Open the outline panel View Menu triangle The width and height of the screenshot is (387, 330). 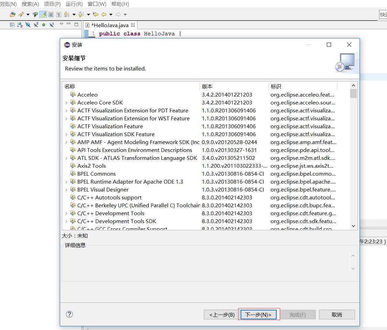point(62,24)
